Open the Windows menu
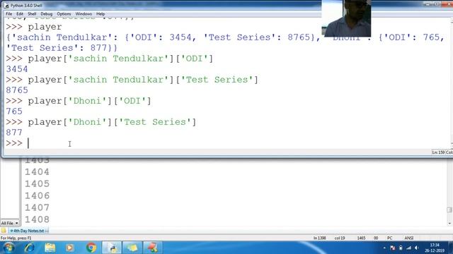Image resolution: width=453 pixels, height=254 pixels. [x=84, y=14]
